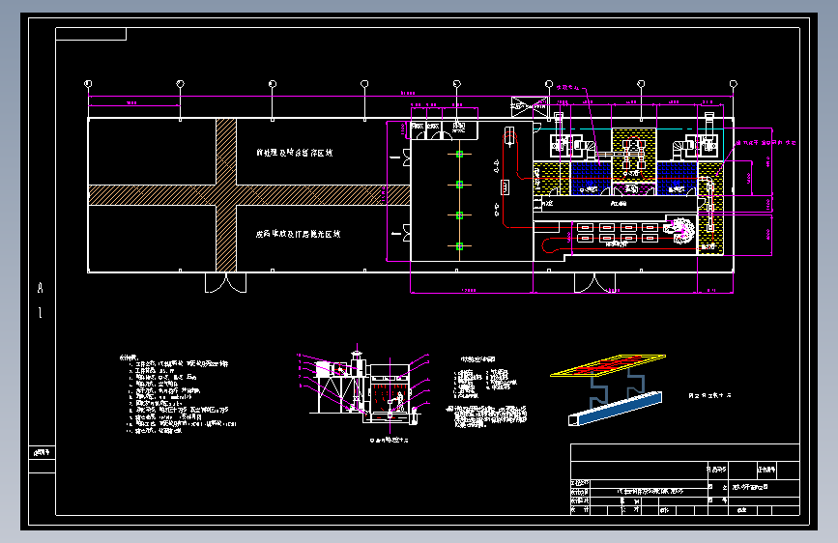Viewport: 838px width, 543px height.
Task: Click the 12000 dimension text below the plan
Action: 468,290
